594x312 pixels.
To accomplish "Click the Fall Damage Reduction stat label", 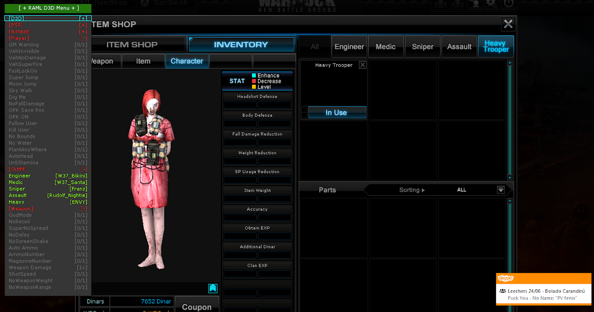I will [x=257, y=134].
